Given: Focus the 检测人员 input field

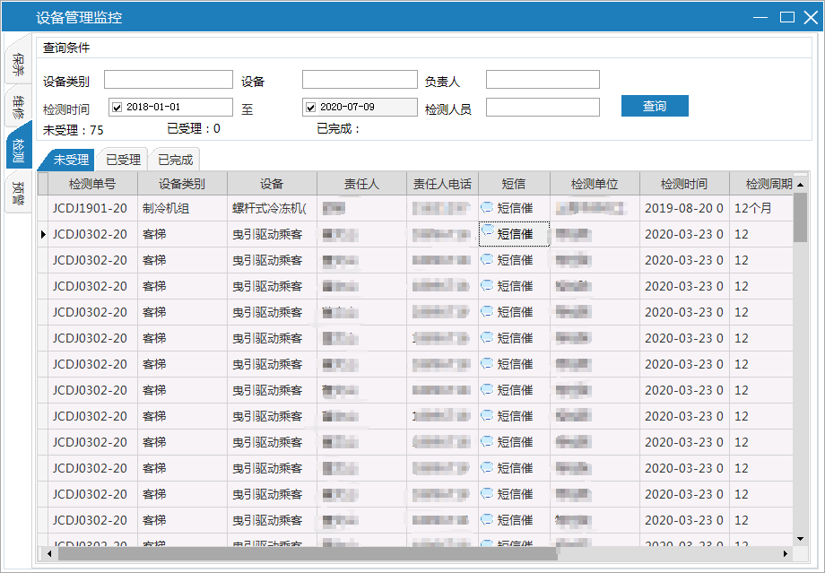Looking at the screenshot, I should point(543,107).
